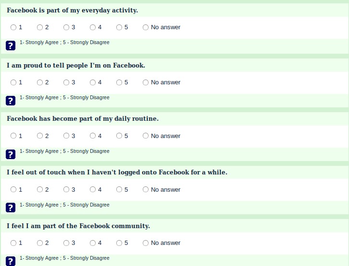Choose 3 for 'feel out of touch' question
The width and height of the screenshot is (349, 266).
click(x=66, y=190)
